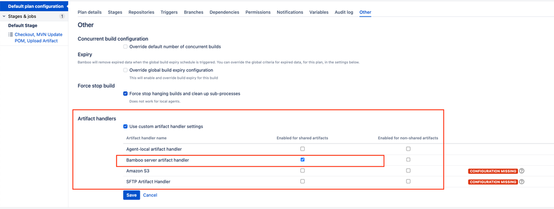Click help icon next to Amazon S3 warning
Viewport: 554px width, 209px height.
click(x=521, y=171)
